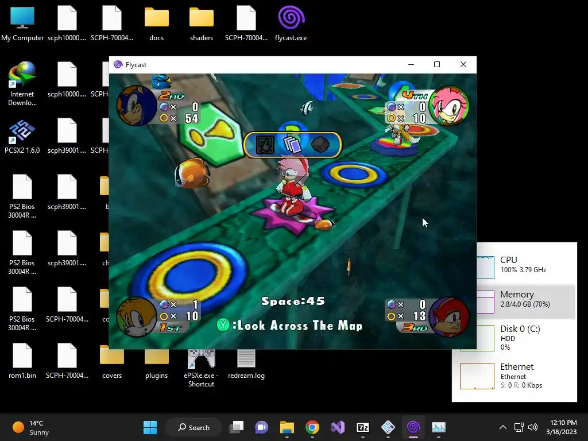Image resolution: width=588 pixels, height=441 pixels.
Task: Open Task View from the taskbar
Action: 237,427
